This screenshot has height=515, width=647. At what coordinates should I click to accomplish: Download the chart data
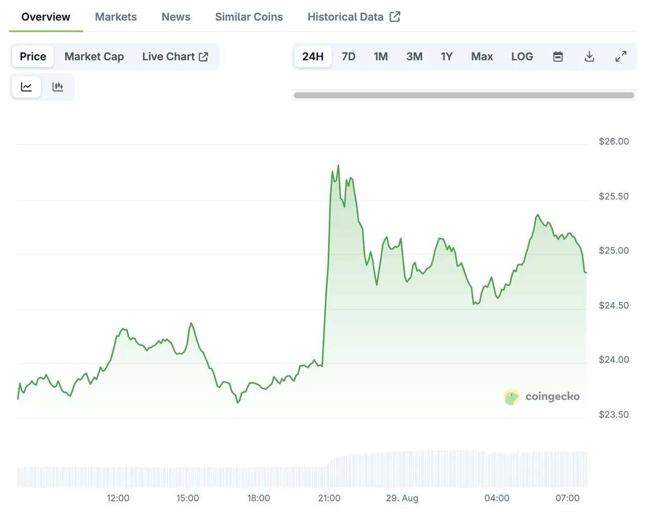pyautogui.click(x=589, y=57)
